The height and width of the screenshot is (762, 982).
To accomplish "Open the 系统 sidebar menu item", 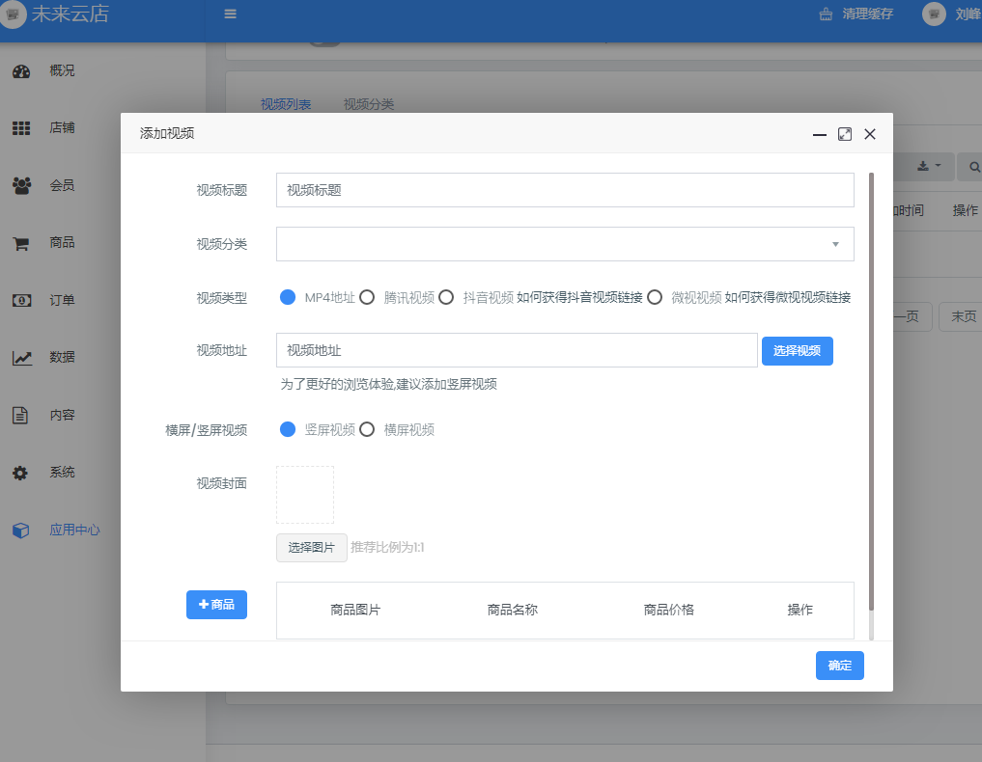I will (62, 473).
